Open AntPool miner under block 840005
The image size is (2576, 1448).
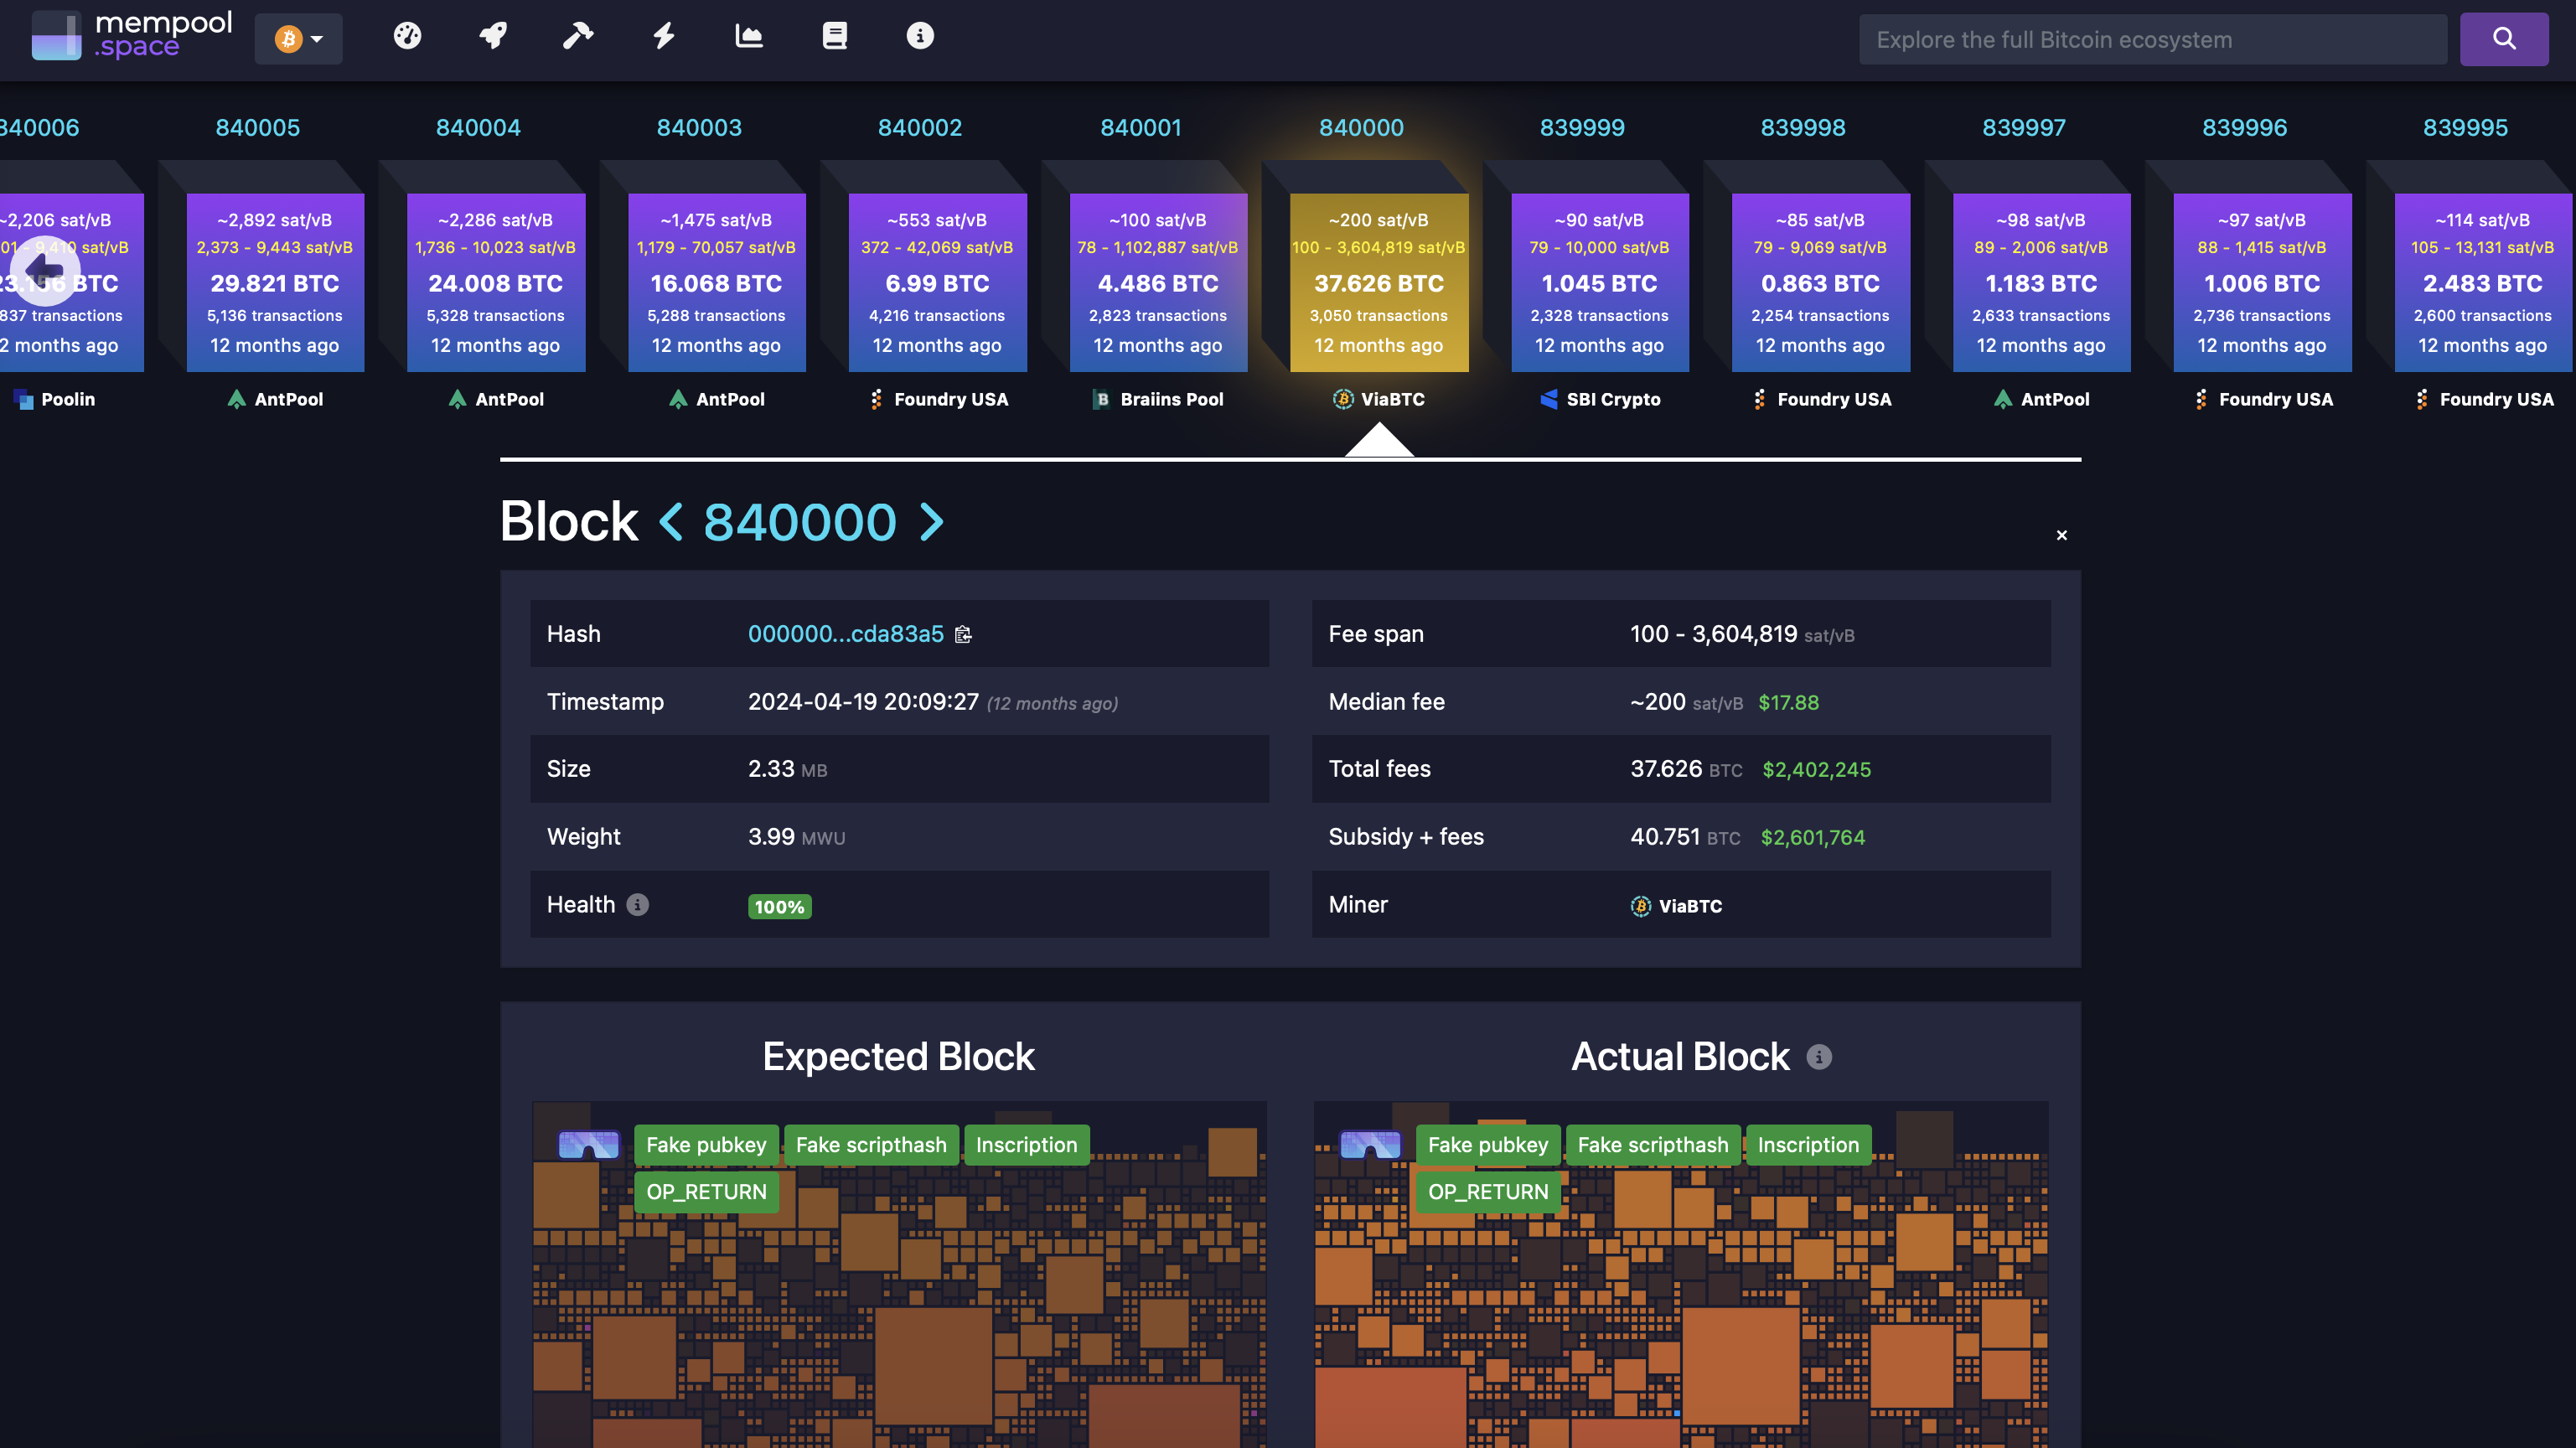[x=275, y=399]
